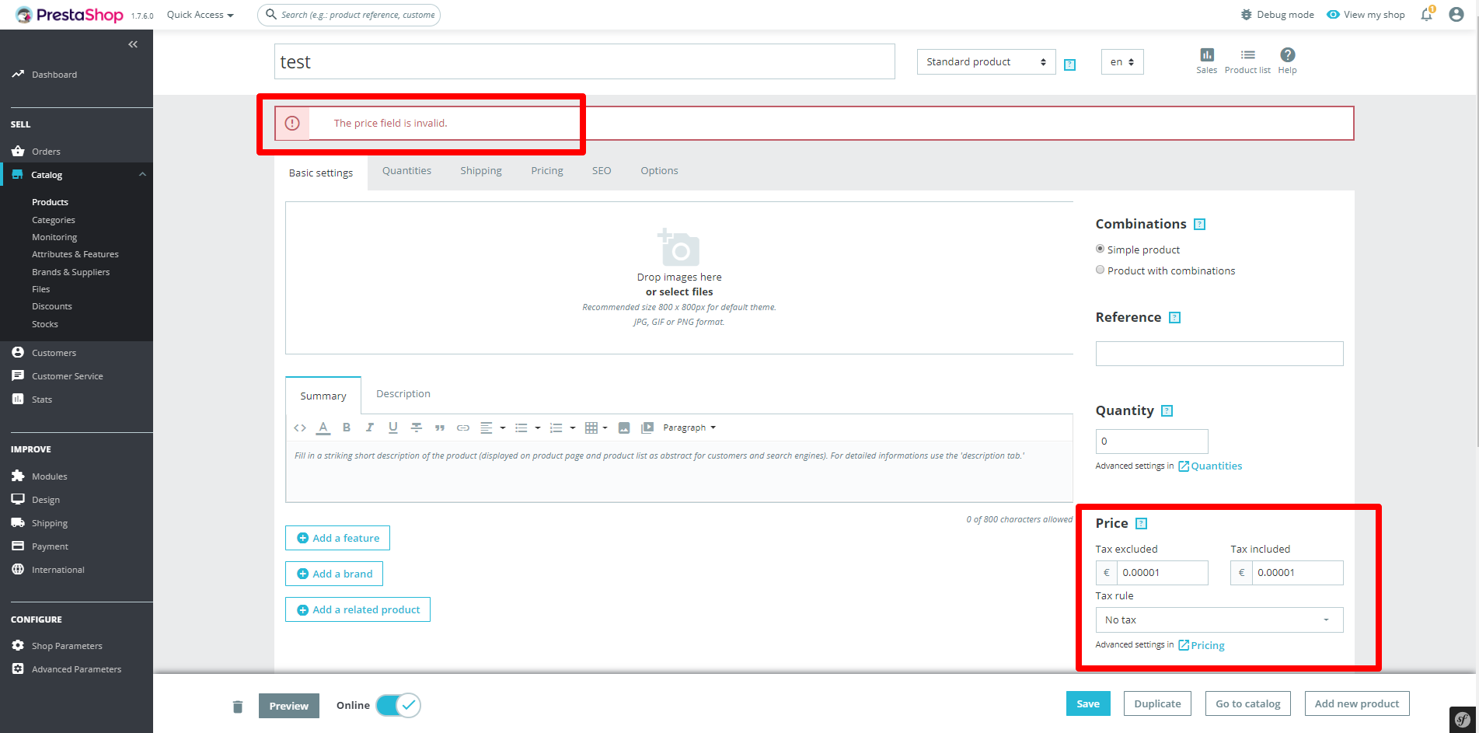Switch to the Pricing tab
1479x733 pixels.
[546, 170]
